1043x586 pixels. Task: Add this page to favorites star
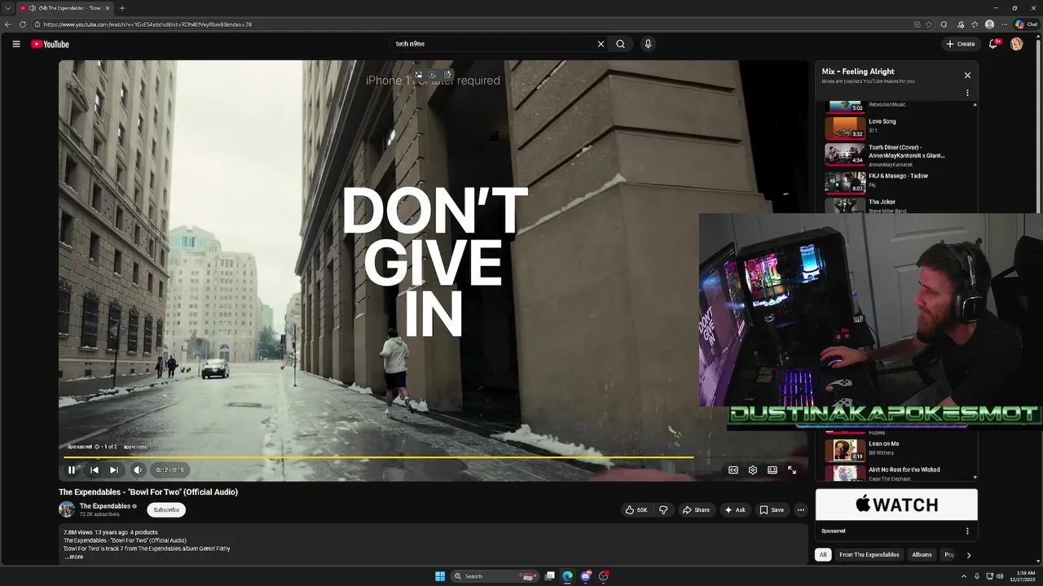pyautogui.click(x=929, y=24)
